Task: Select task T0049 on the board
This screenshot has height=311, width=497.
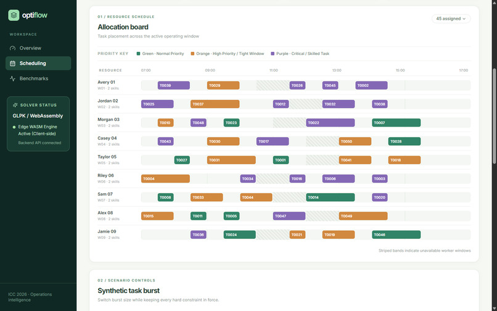Action: coord(363,217)
